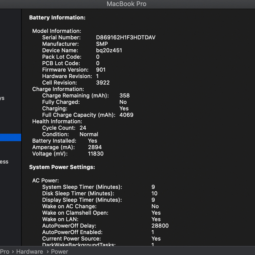The image size is (255, 255).
Task: Click the AutoPowerOff Enabled value 1
Action: point(153,232)
